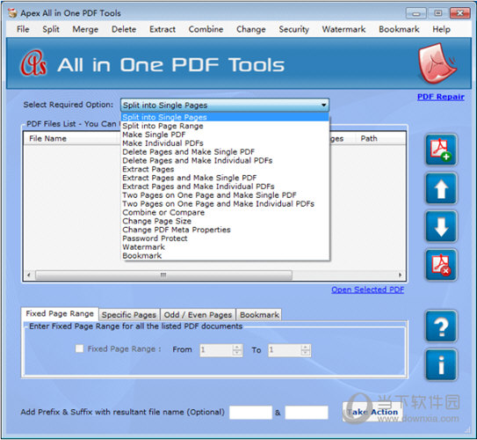Switch to the Bookmark tab below file list
This screenshot has width=477, height=440.
259,315
